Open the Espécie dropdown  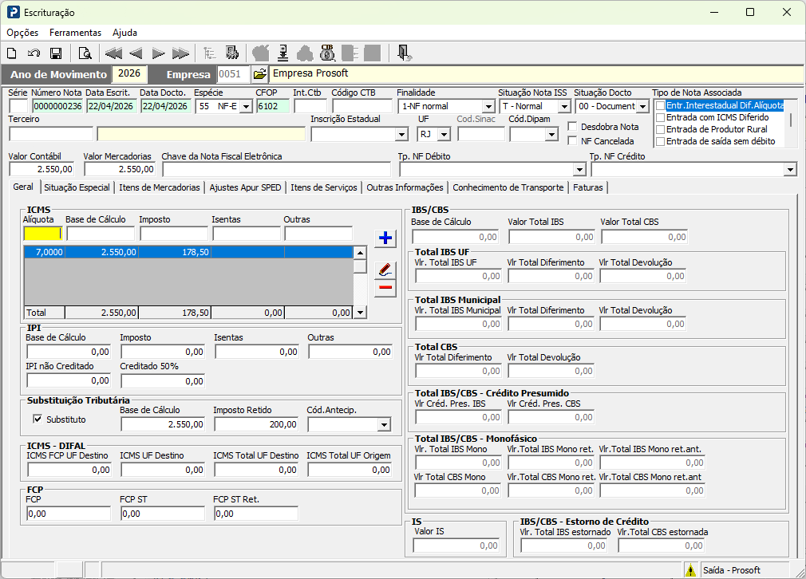(247, 106)
